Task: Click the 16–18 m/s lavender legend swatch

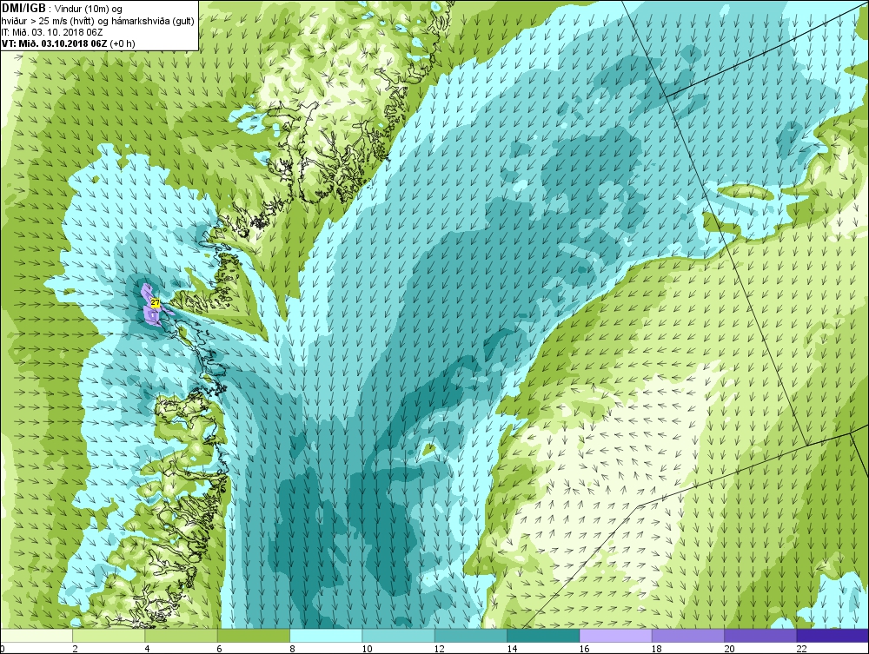Action: click(615, 636)
